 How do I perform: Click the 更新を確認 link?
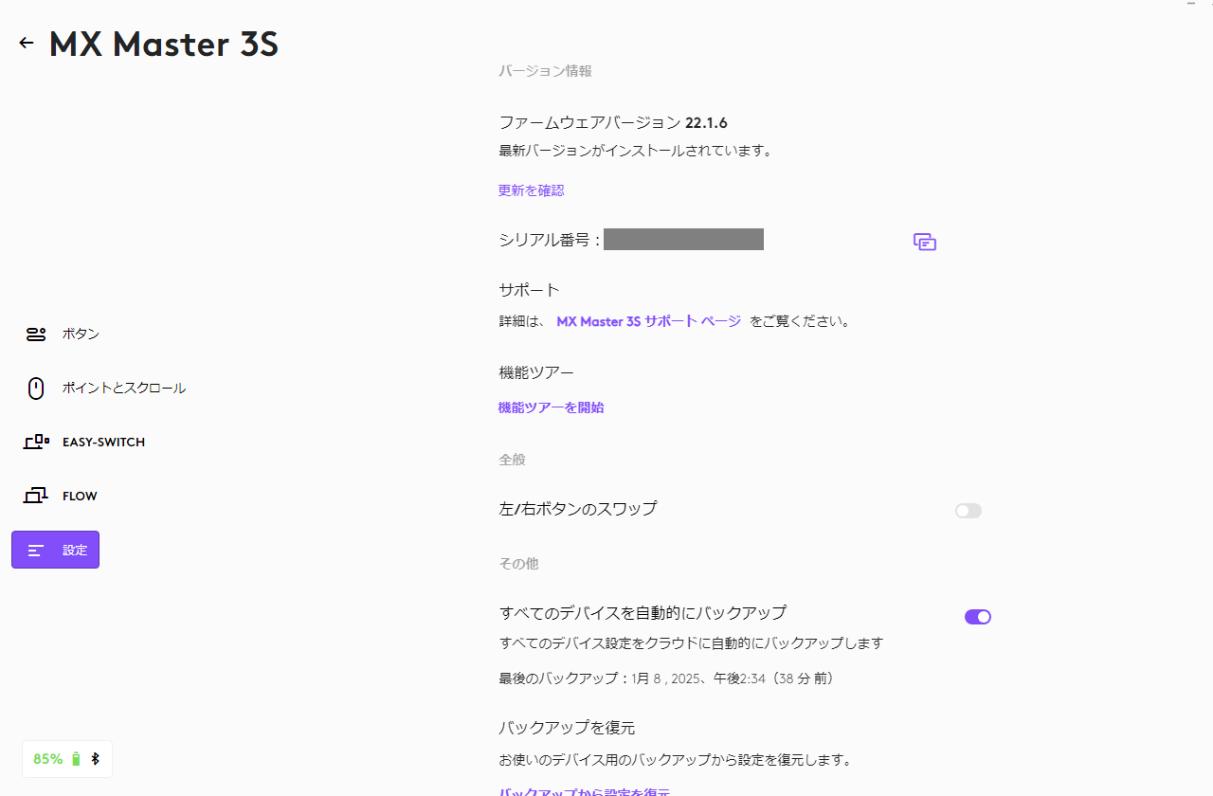531,190
